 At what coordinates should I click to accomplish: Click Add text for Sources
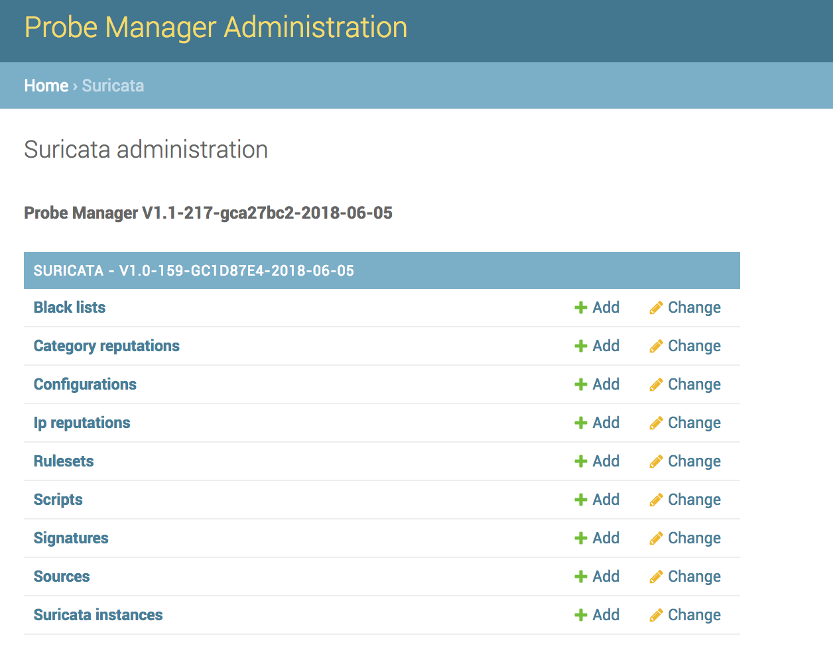(x=606, y=576)
